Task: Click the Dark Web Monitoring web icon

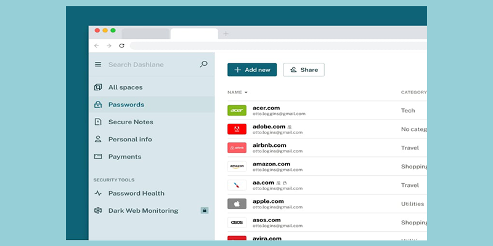Action: pos(98,210)
